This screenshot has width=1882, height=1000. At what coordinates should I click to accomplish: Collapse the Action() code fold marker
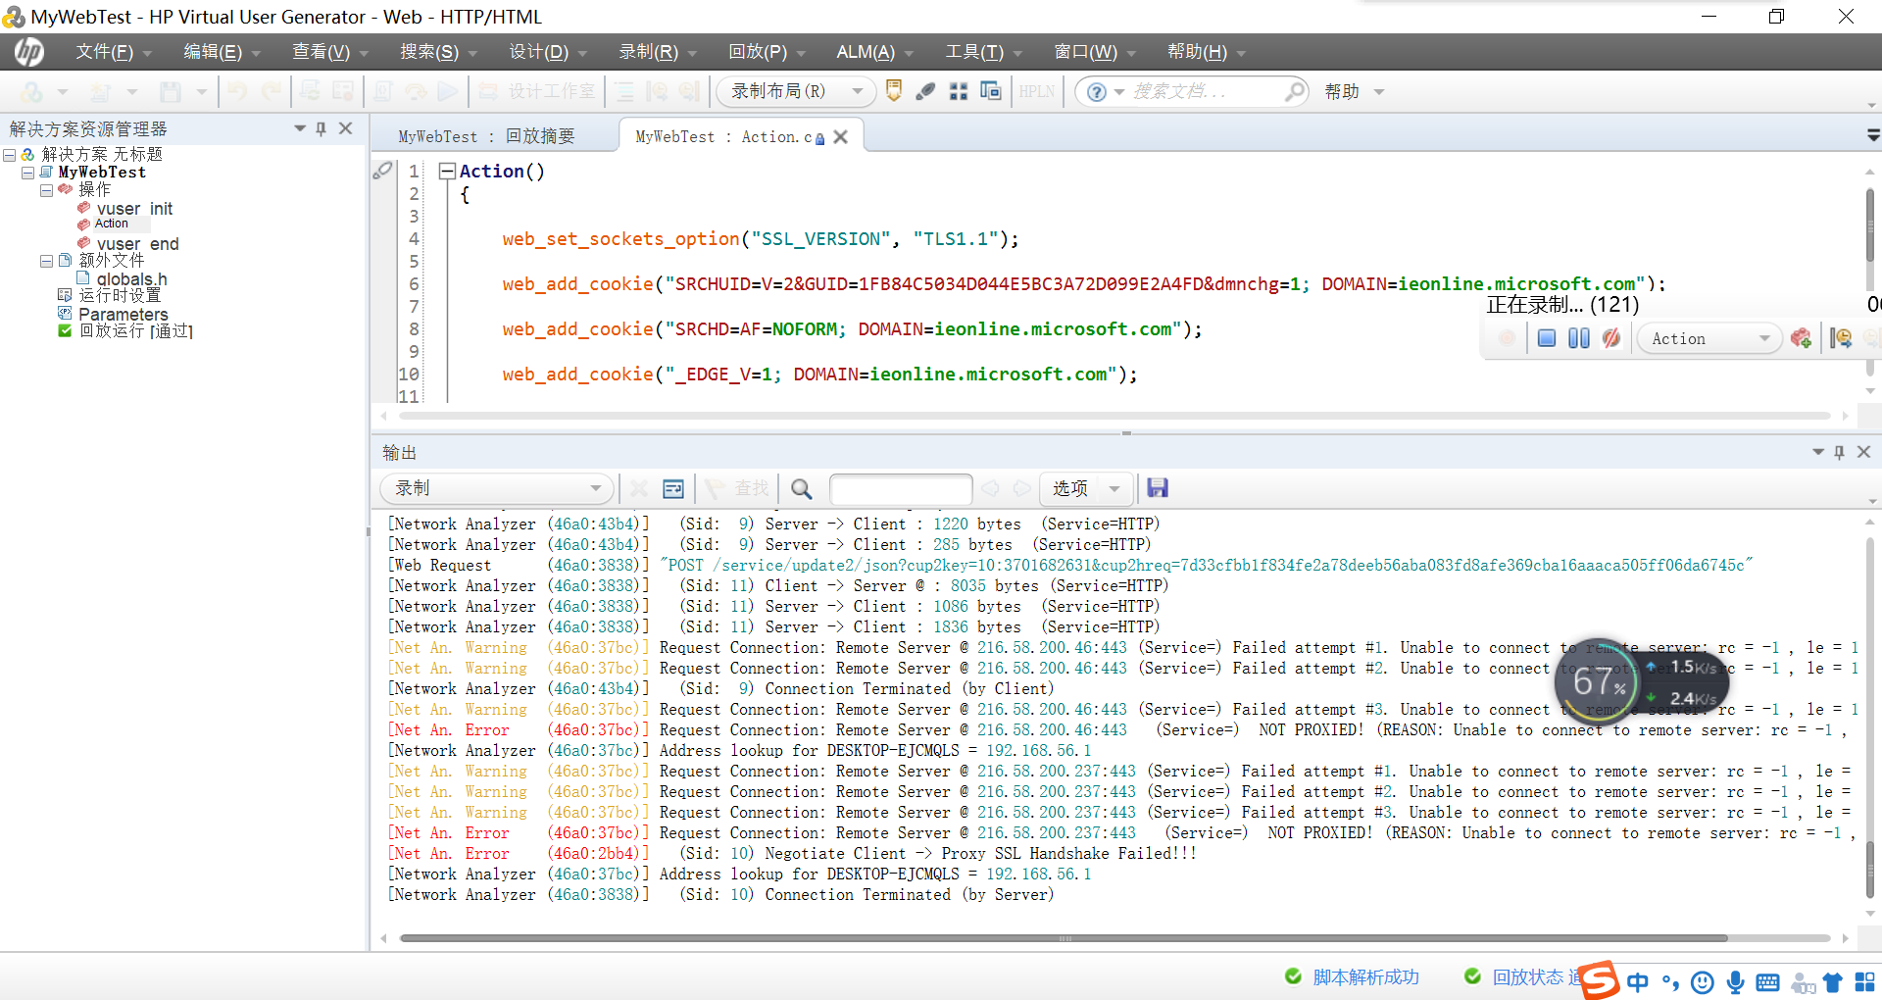447,172
